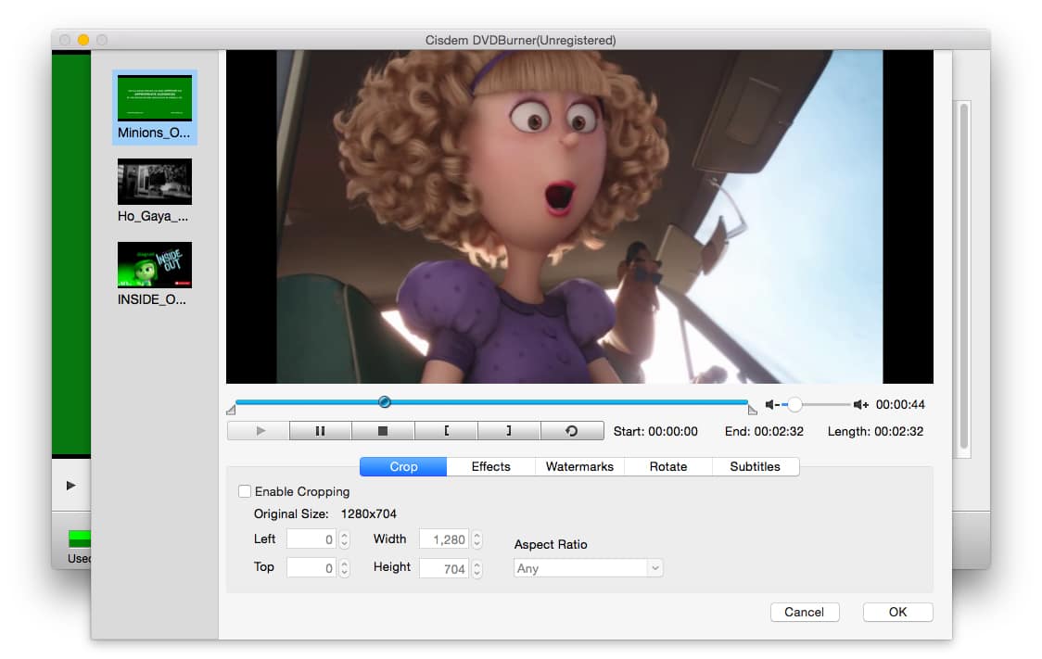Select the Subtitles tab

pyautogui.click(x=755, y=466)
